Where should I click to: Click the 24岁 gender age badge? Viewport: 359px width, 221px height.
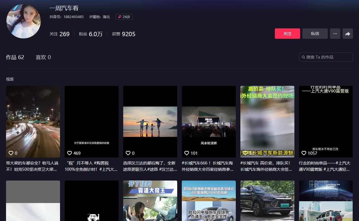pyautogui.click(x=124, y=17)
